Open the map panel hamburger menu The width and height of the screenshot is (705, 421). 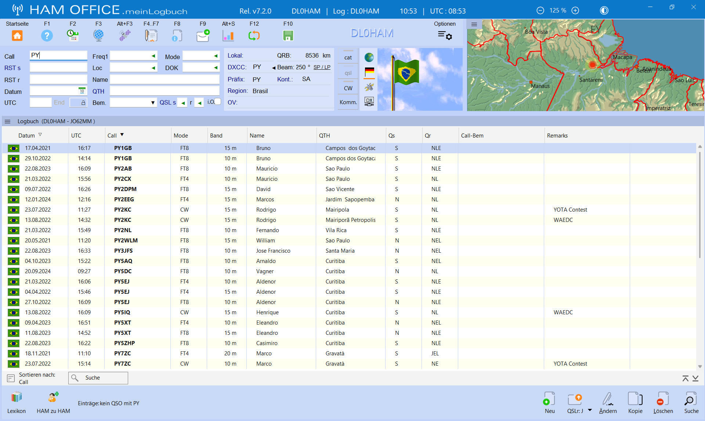[x=474, y=25]
